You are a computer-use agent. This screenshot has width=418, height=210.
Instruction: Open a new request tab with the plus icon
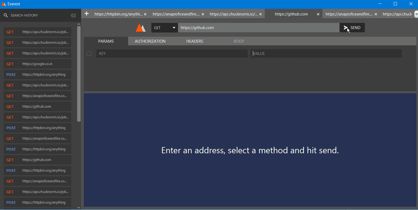pos(86,14)
